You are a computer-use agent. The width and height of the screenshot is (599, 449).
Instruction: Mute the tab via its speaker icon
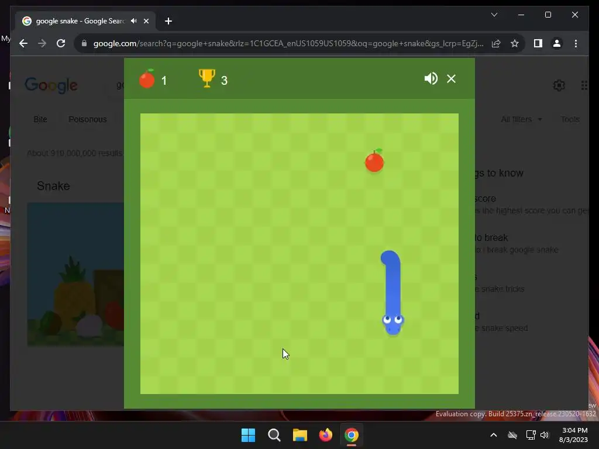click(x=133, y=21)
